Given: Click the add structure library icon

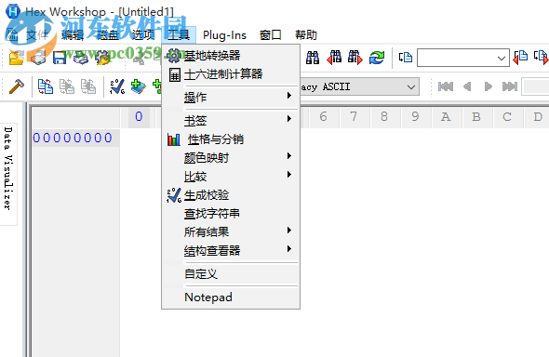Looking at the screenshot, I should [139, 86].
